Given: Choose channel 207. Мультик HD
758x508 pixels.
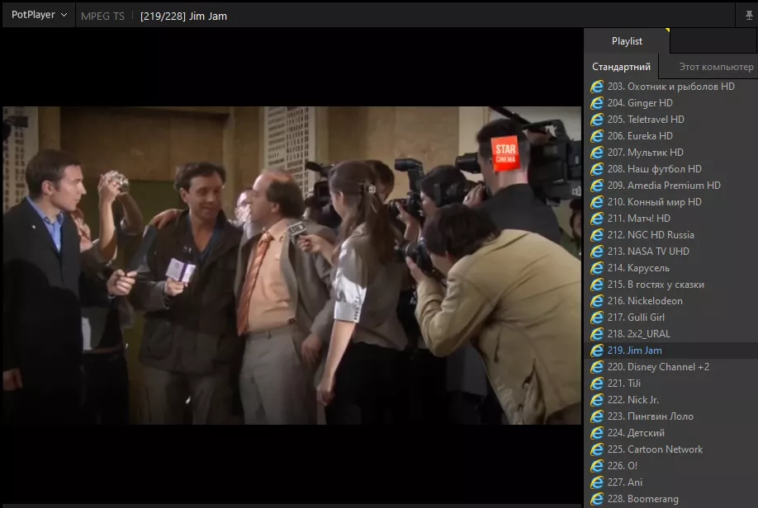Looking at the screenshot, I should pos(671,152).
